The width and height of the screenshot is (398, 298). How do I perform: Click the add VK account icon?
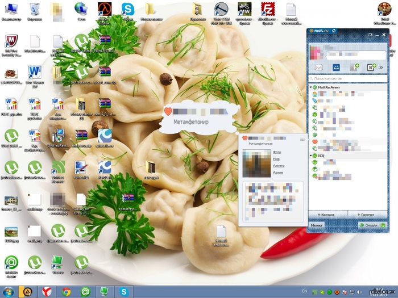pos(372,67)
